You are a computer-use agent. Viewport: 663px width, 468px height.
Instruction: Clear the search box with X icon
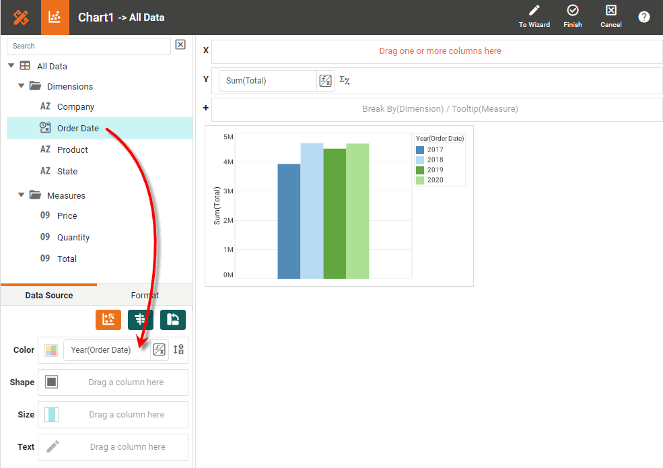pyautogui.click(x=180, y=45)
